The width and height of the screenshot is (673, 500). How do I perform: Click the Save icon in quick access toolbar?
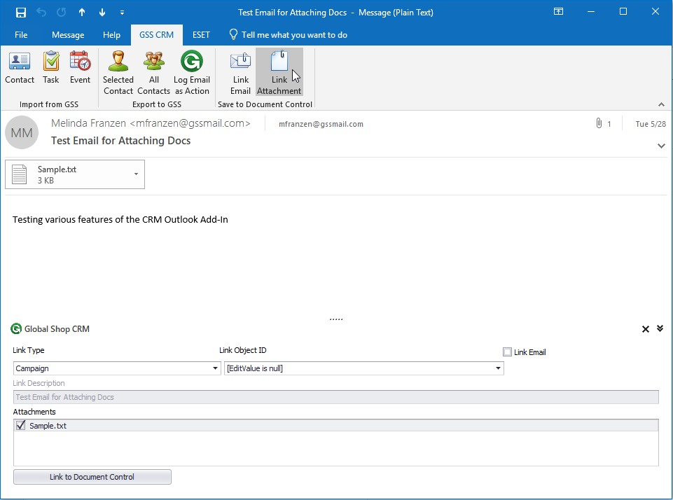coord(20,13)
